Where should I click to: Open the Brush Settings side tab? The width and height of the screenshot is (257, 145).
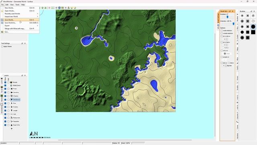tap(218, 18)
